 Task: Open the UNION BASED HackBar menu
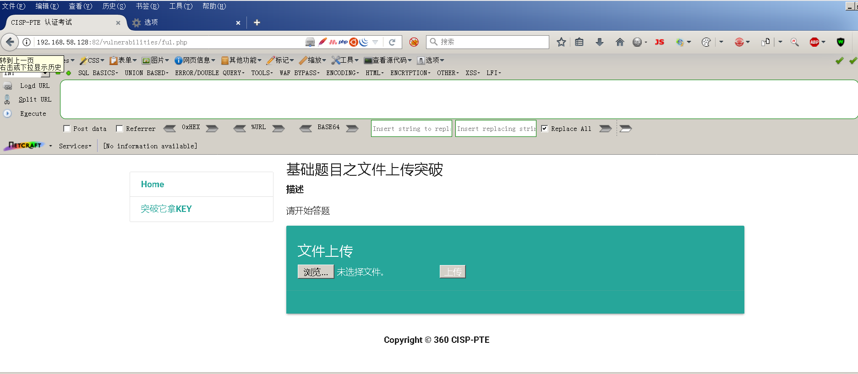[x=147, y=73]
